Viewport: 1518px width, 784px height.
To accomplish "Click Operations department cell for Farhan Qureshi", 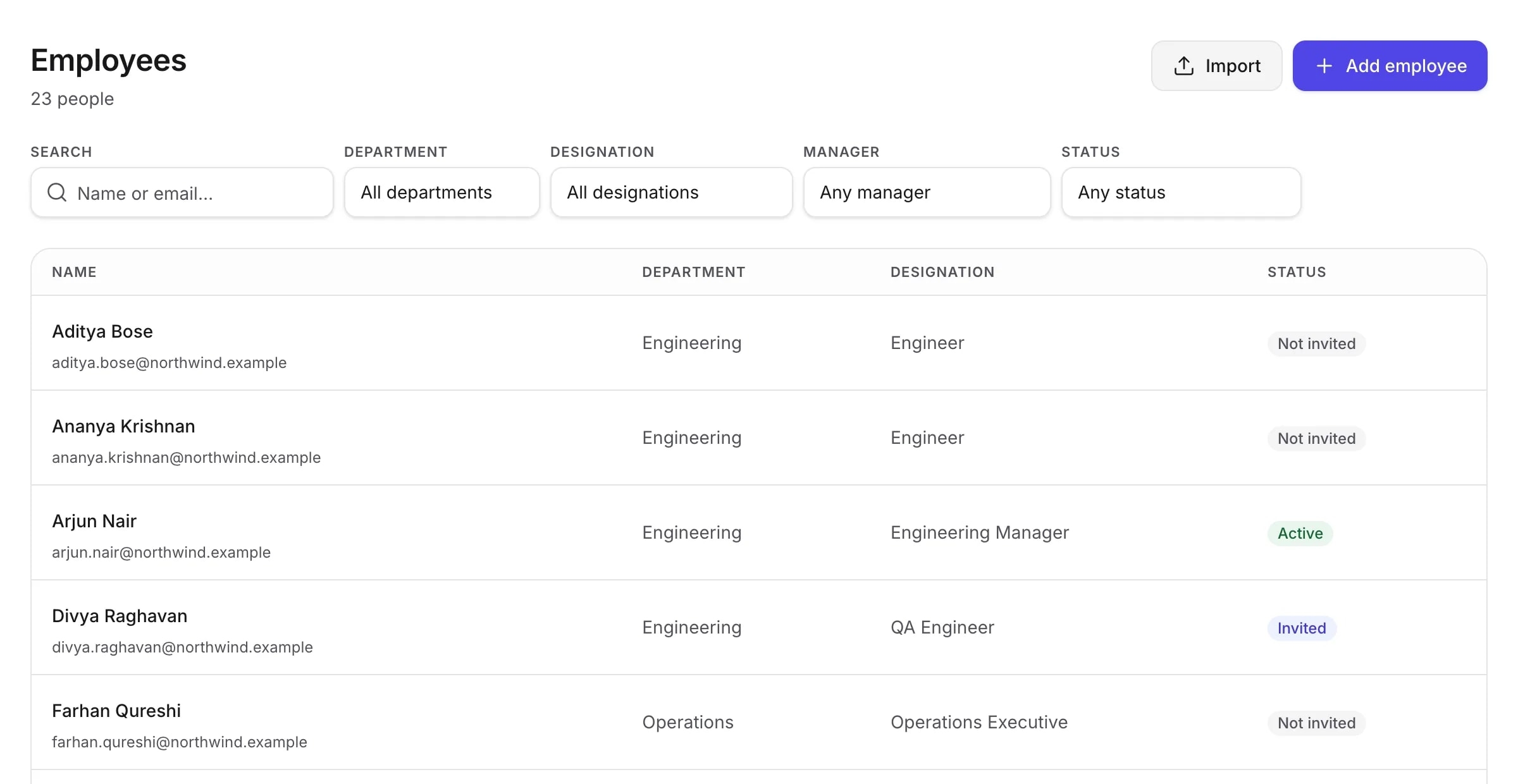I will tap(688, 722).
